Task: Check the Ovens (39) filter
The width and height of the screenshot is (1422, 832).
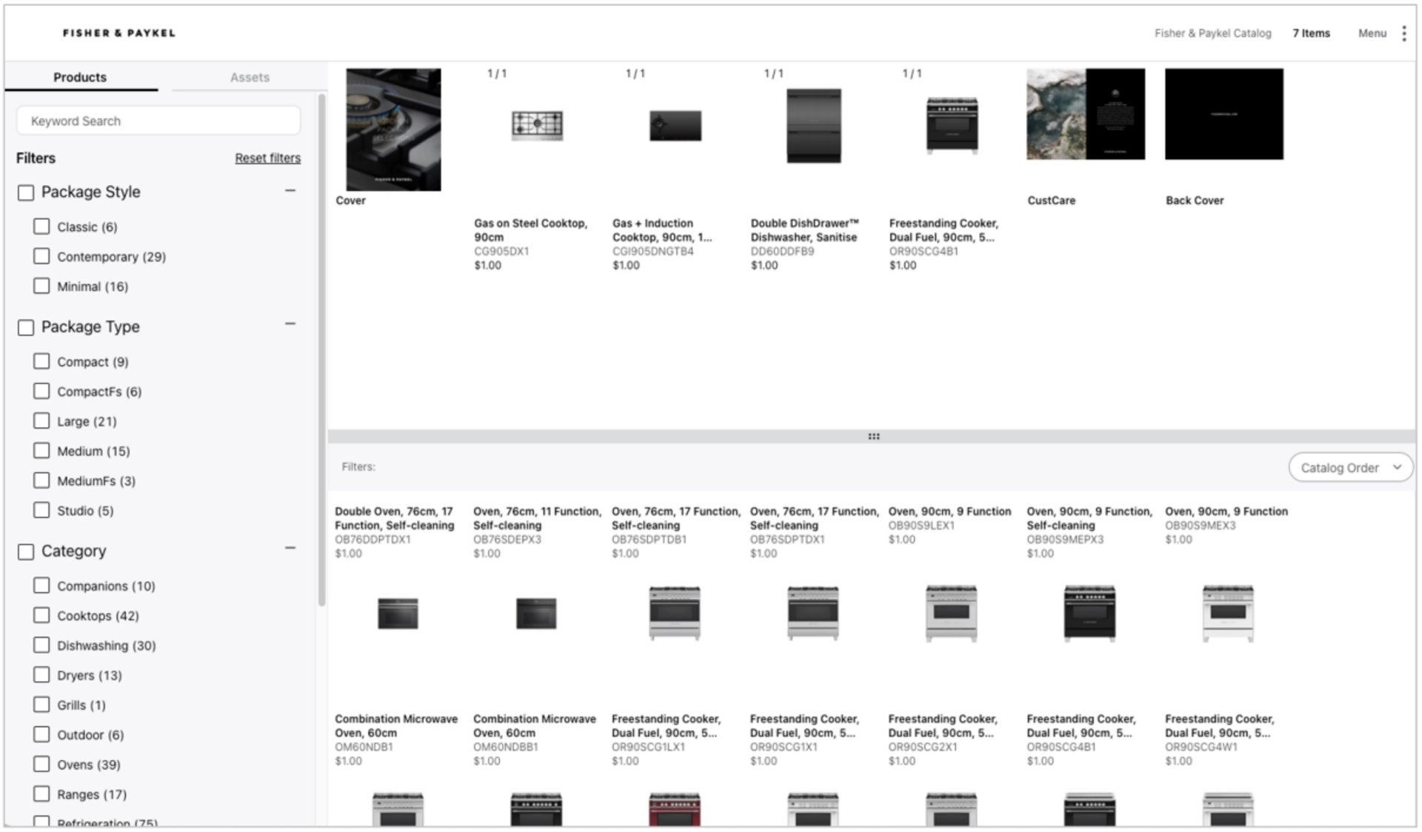Action: (x=41, y=764)
